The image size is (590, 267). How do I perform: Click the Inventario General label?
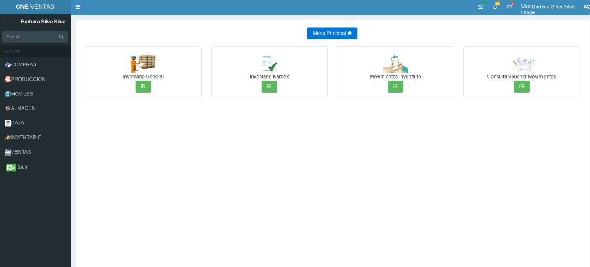click(x=143, y=77)
